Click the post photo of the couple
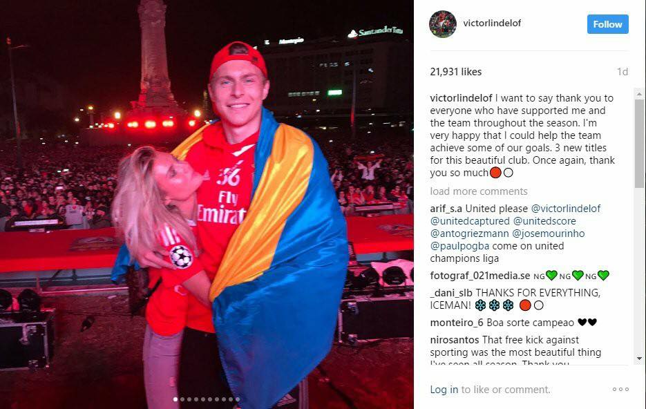 pyautogui.click(x=207, y=204)
